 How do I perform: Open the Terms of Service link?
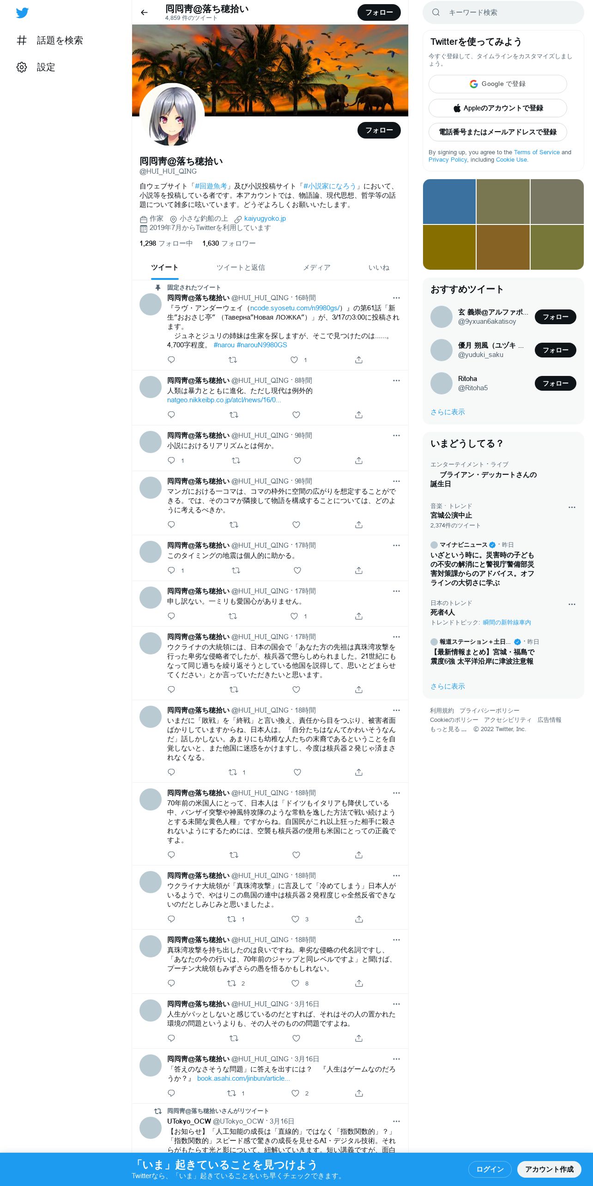[x=537, y=152]
